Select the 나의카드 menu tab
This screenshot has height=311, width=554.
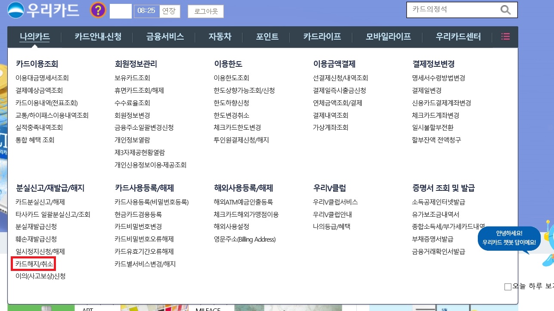click(x=35, y=37)
